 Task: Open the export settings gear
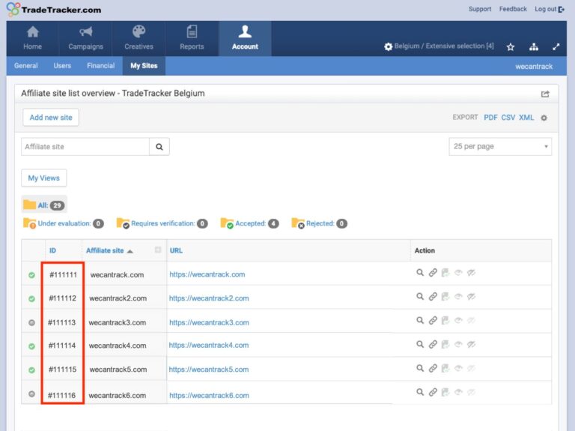tap(544, 118)
